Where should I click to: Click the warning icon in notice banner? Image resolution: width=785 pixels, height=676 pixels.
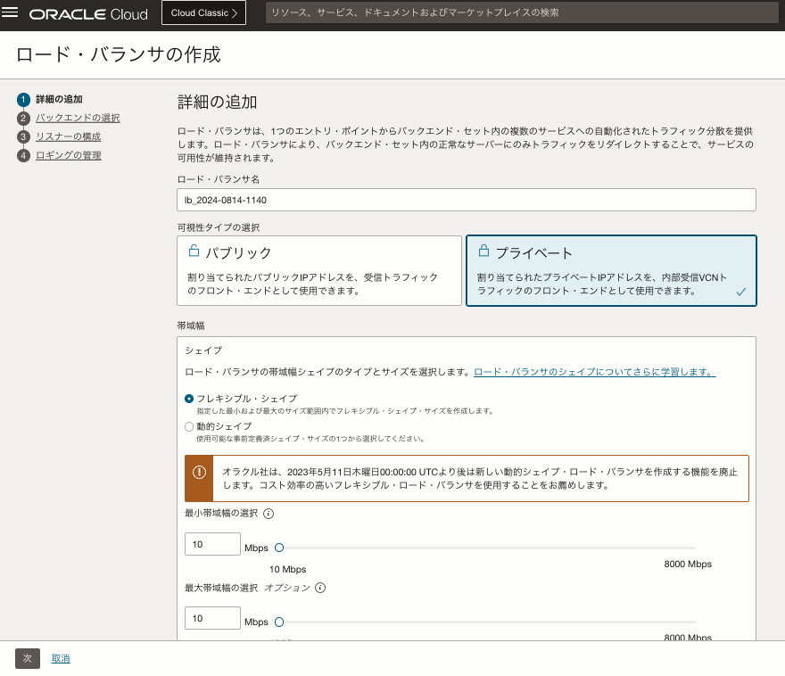click(x=199, y=472)
